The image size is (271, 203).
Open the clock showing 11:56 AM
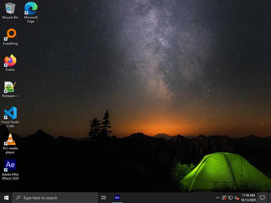click(x=248, y=198)
